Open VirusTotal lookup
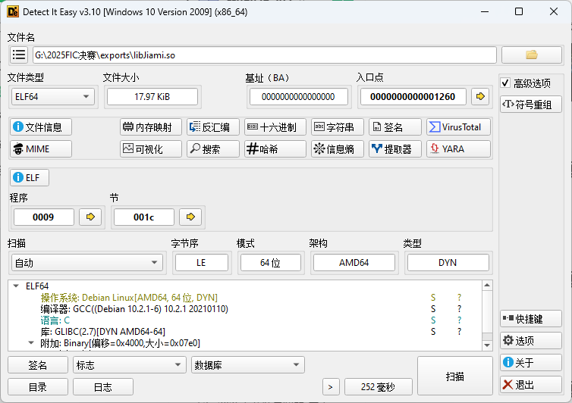572x403 pixels. click(x=458, y=127)
